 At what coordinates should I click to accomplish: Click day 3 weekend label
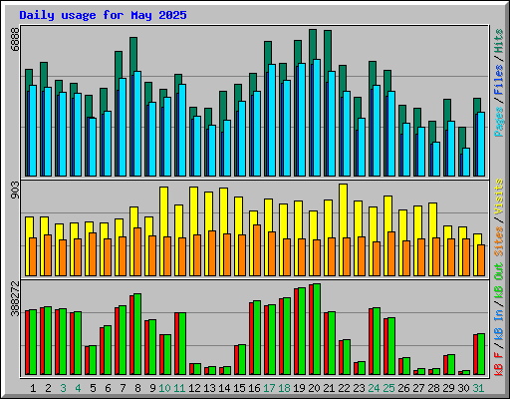[x=63, y=388]
